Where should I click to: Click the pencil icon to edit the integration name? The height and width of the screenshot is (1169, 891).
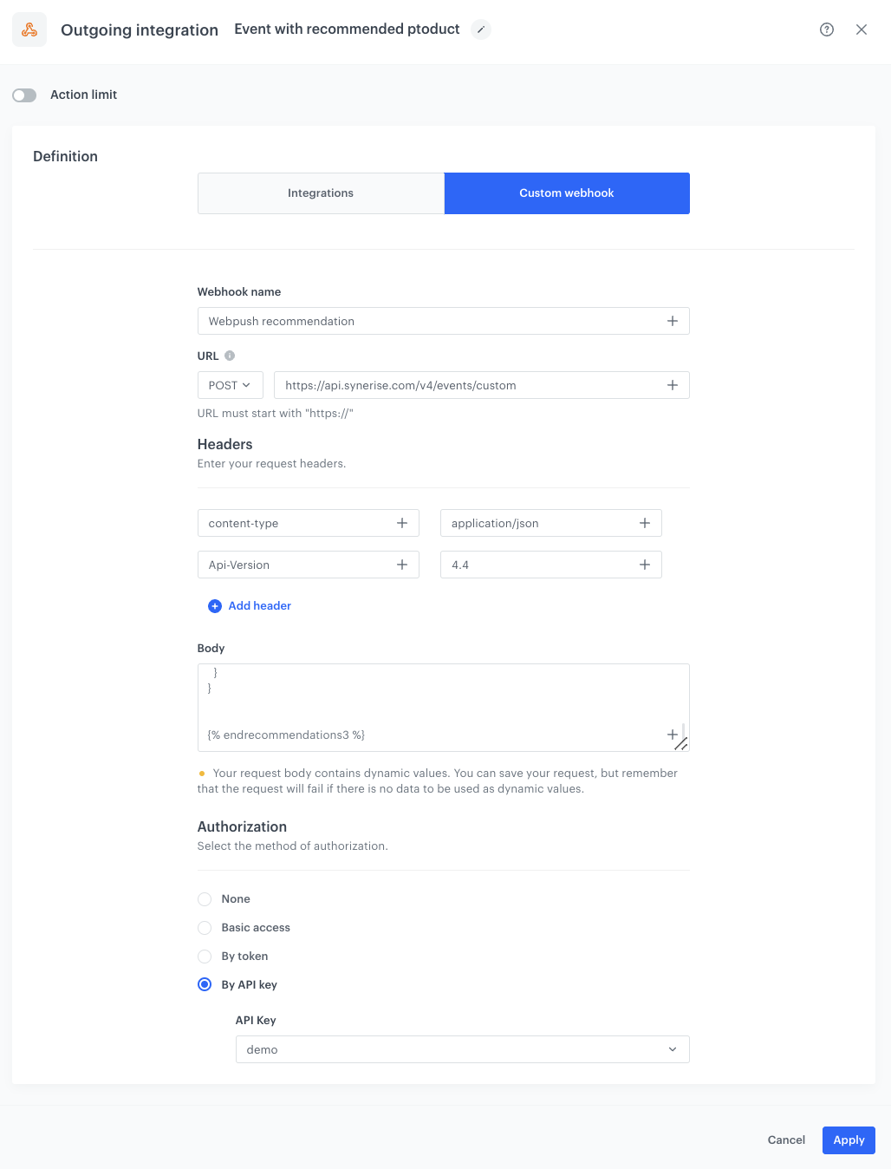[x=481, y=29]
